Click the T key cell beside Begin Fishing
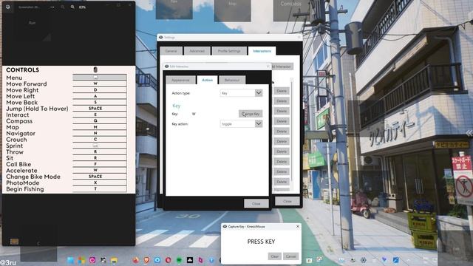Image resolution: width=473 pixels, height=266 pixels. pyautogui.click(x=100, y=189)
